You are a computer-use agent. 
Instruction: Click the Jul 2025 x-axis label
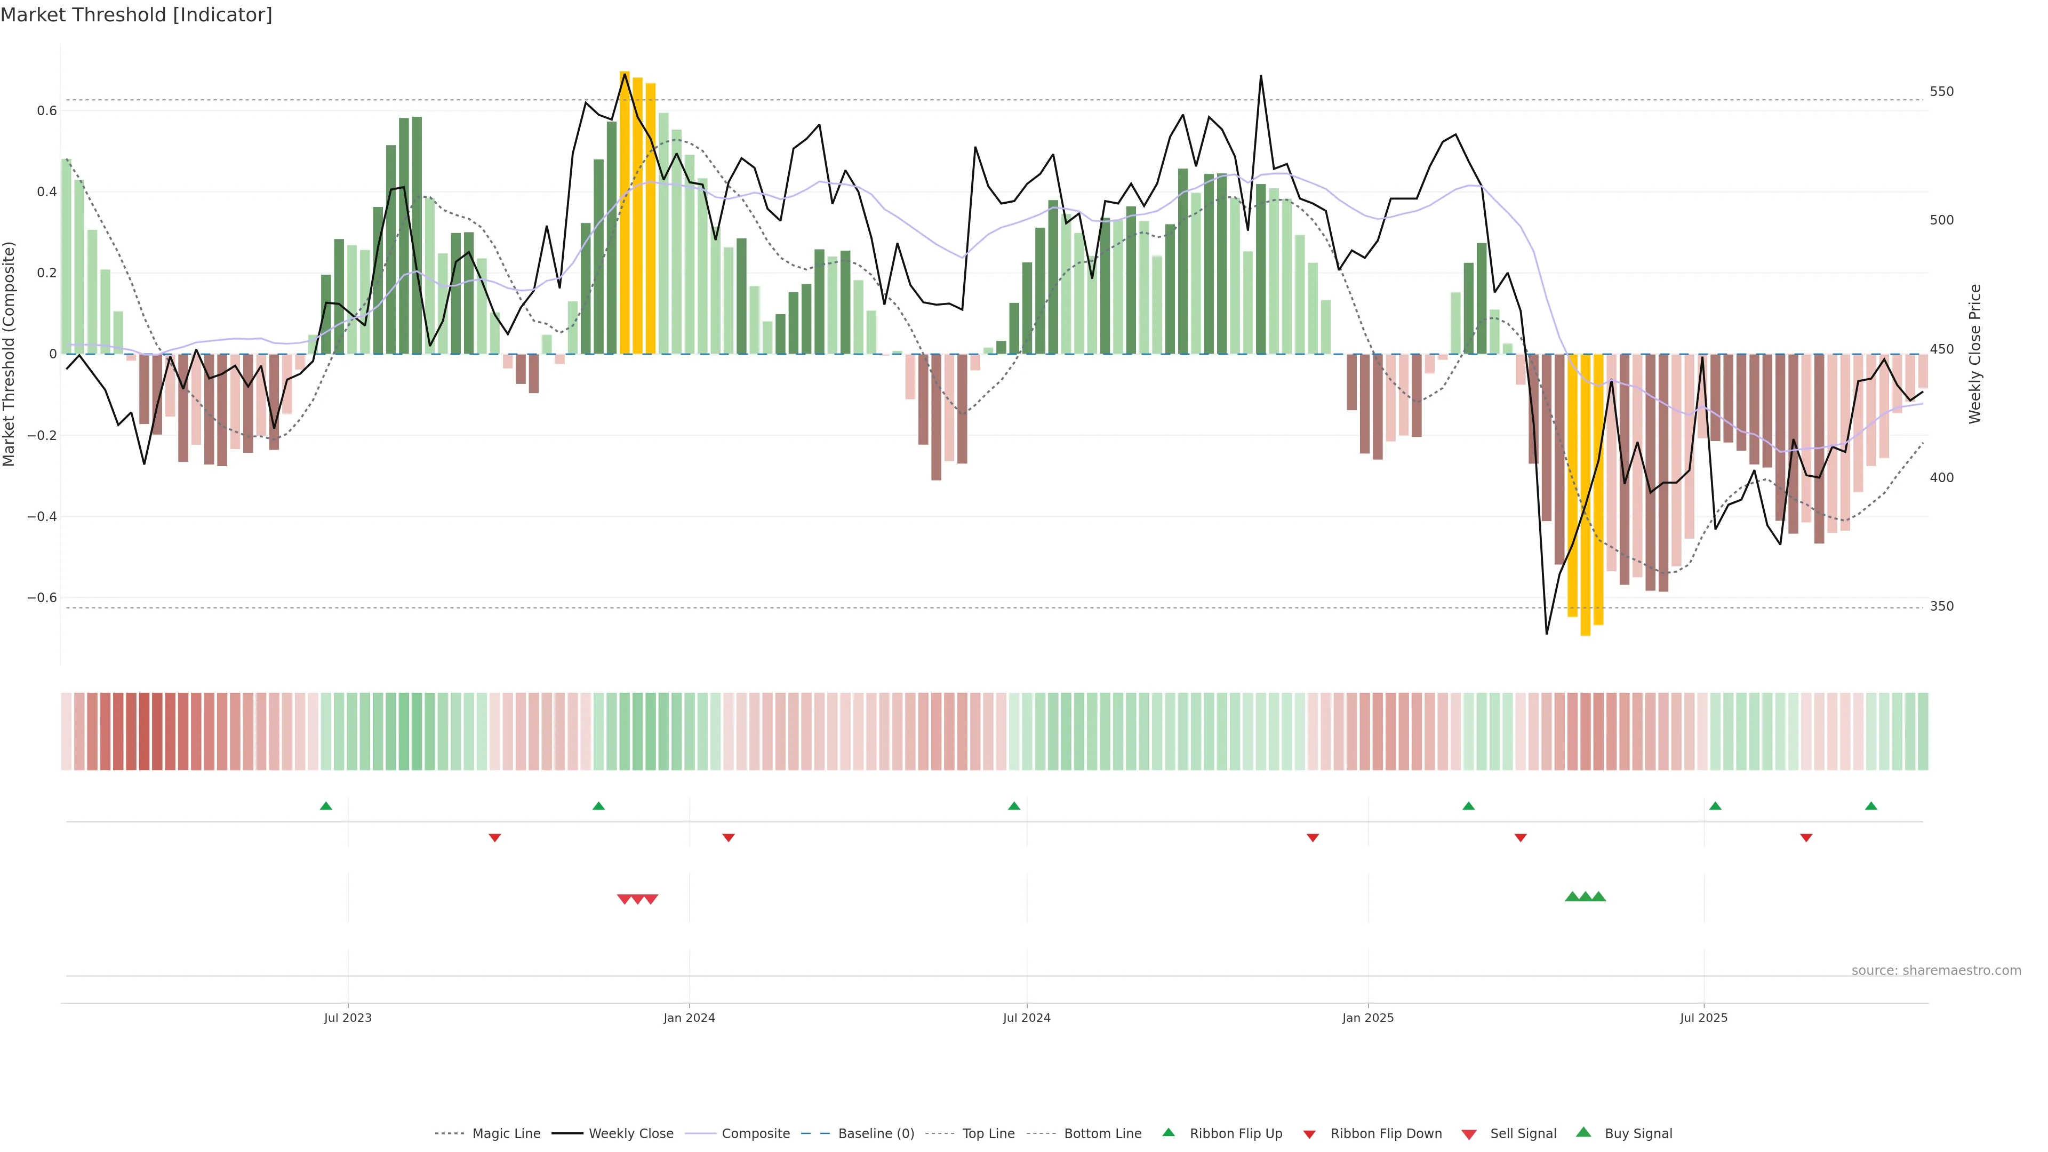[1704, 1018]
